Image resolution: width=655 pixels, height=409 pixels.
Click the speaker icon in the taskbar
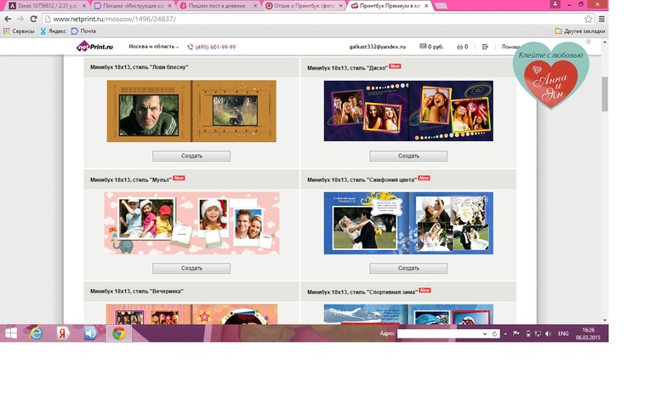[x=91, y=333]
